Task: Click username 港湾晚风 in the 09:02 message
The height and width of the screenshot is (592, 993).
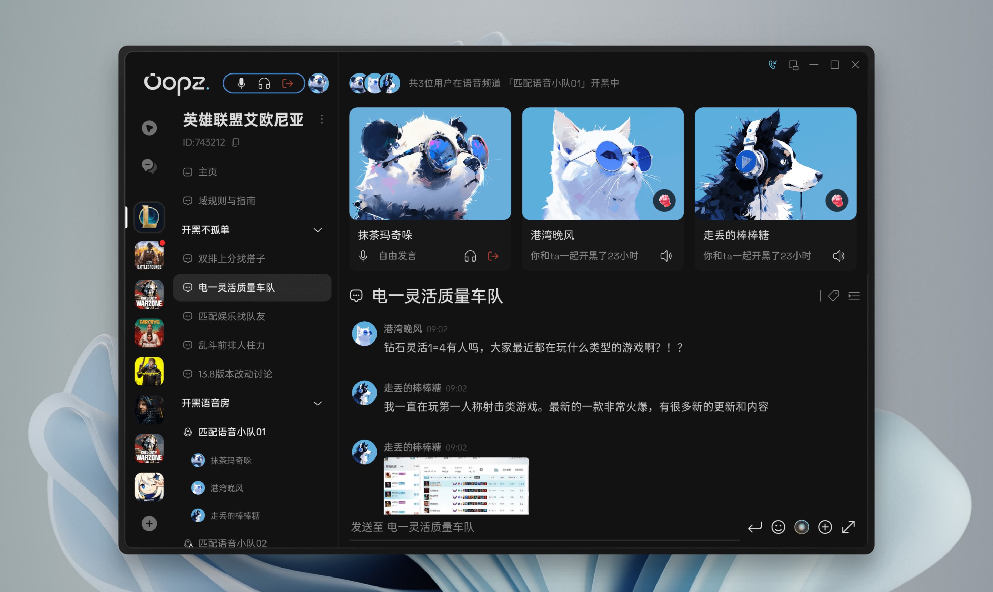Action: pos(403,329)
